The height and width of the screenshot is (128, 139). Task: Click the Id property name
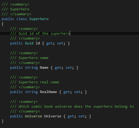pos(38,43)
